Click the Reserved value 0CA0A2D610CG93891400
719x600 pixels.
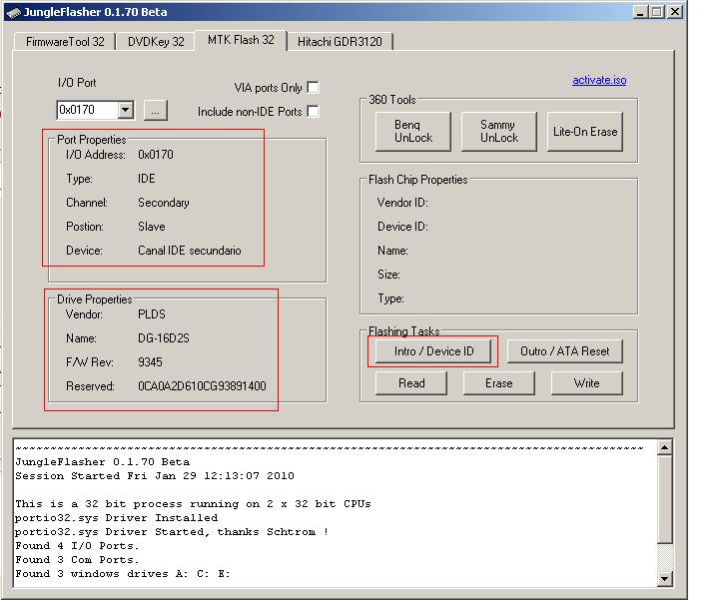pyautogui.click(x=202, y=386)
